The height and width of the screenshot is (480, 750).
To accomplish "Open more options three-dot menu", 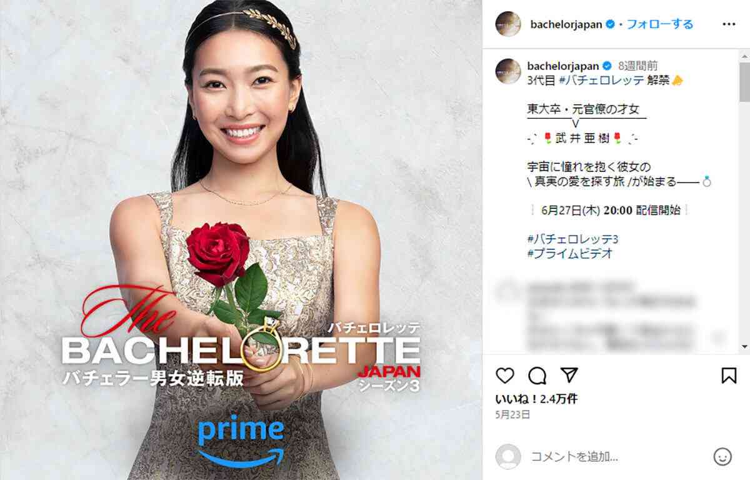I will pyautogui.click(x=729, y=24).
